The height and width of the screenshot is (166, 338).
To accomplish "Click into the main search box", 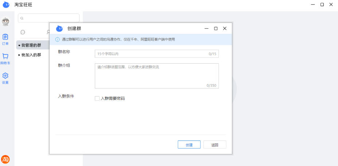I will (48, 18).
